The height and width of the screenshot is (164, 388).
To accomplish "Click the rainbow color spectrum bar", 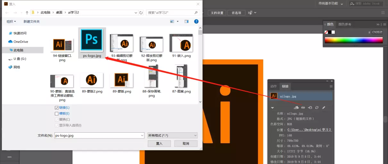I will click(353, 40).
